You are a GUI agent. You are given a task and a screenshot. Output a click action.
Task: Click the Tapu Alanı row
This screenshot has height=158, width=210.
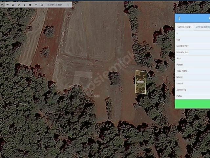192,71
